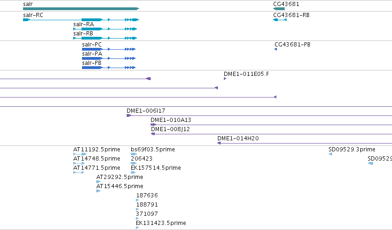This screenshot has height=230, width=392.
Task: Click the DME1-011E05.F label
Action: coord(246,74)
